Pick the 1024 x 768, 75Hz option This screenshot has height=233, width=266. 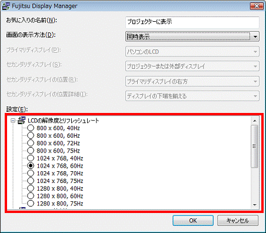tap(31, 181)
